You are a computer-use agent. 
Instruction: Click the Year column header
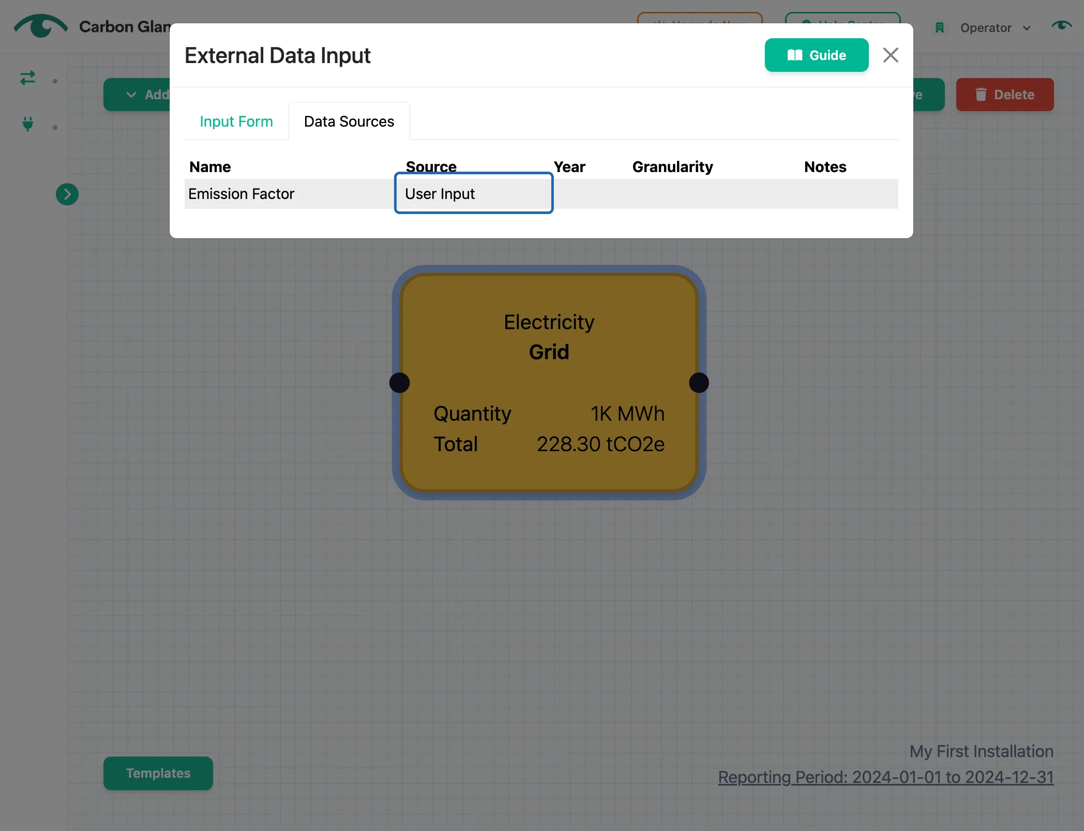(x=569, y=166)
